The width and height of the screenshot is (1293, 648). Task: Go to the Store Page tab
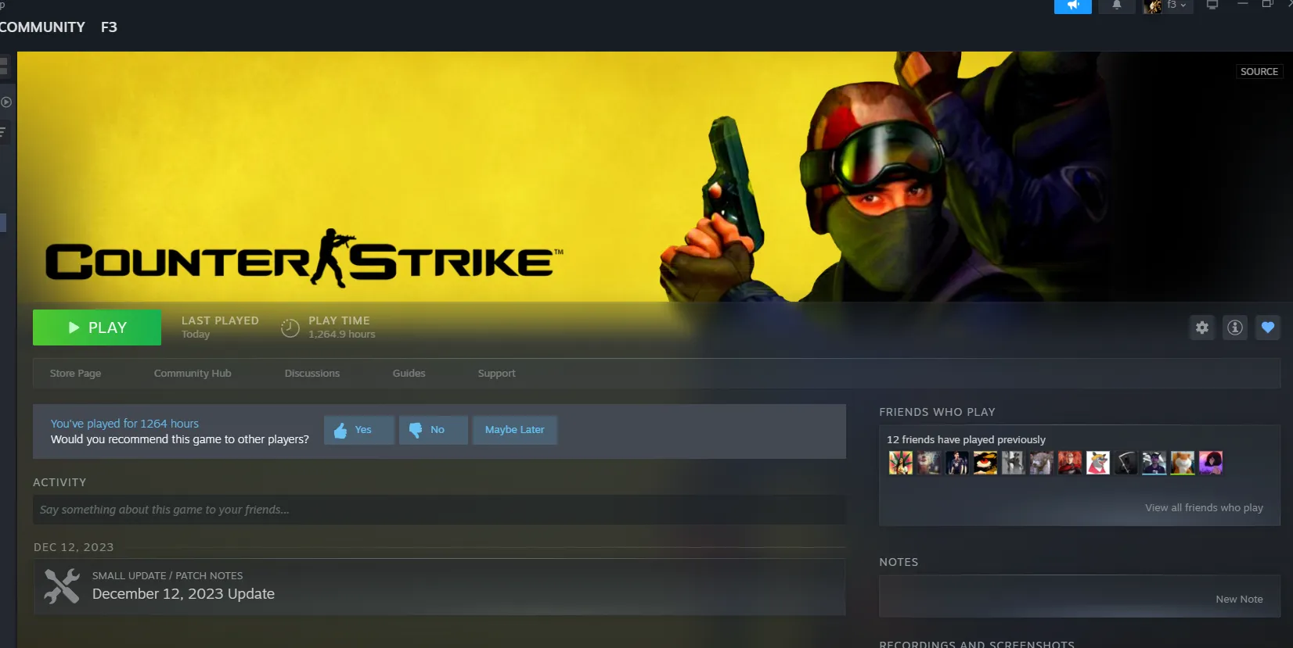(75, 374)
